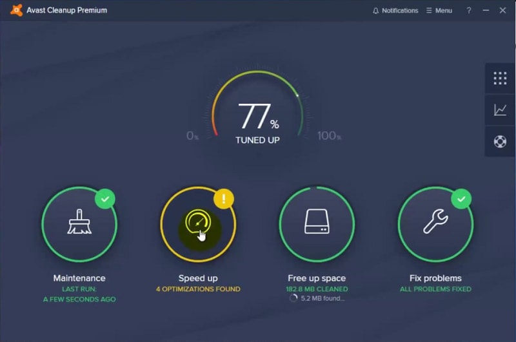Open the all functions grid icon

[500, 79]
